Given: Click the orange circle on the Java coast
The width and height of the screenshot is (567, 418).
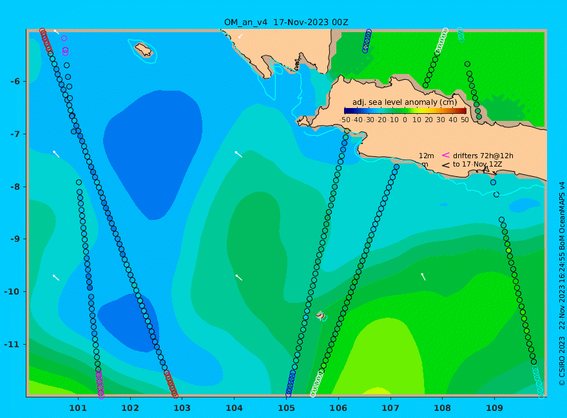Looking at the screenshot, I should click(x=347, y=131).
